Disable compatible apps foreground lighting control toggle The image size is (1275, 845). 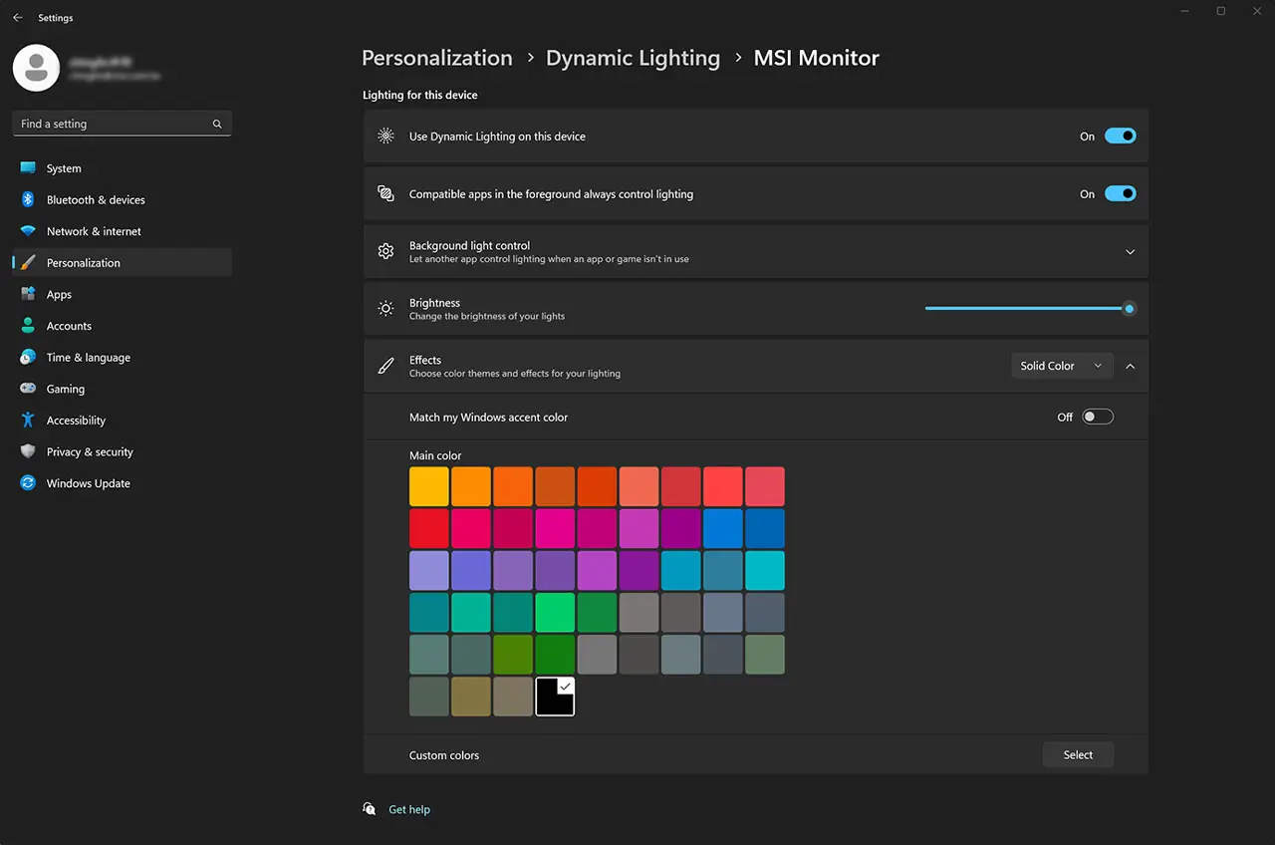[1120, 194]
